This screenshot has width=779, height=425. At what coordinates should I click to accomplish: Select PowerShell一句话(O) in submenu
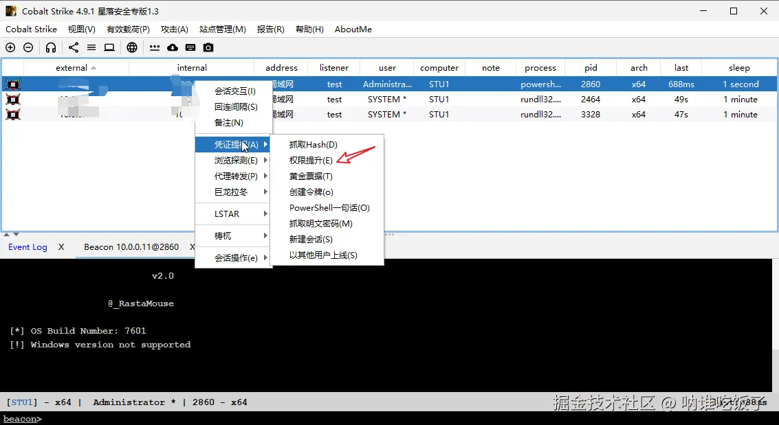[327, 208]
